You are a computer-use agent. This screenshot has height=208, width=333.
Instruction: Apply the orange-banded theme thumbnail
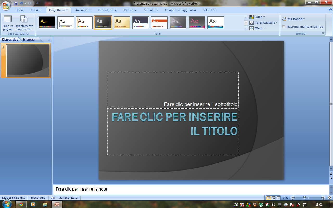159,23
